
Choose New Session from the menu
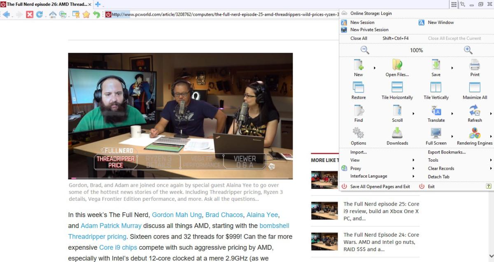(x=362, y=23)
